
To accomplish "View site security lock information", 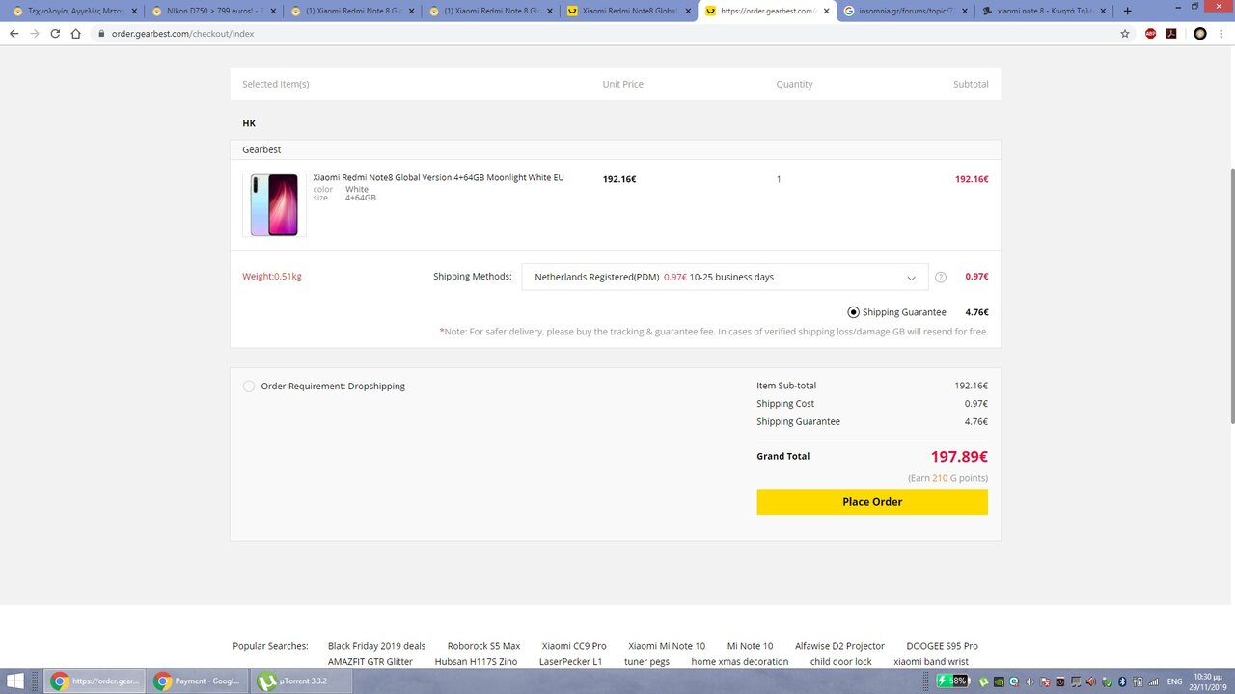I will 100,33.
